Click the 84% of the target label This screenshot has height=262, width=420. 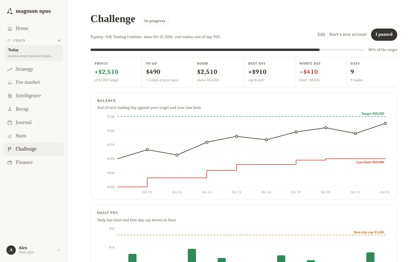(383, 50)
